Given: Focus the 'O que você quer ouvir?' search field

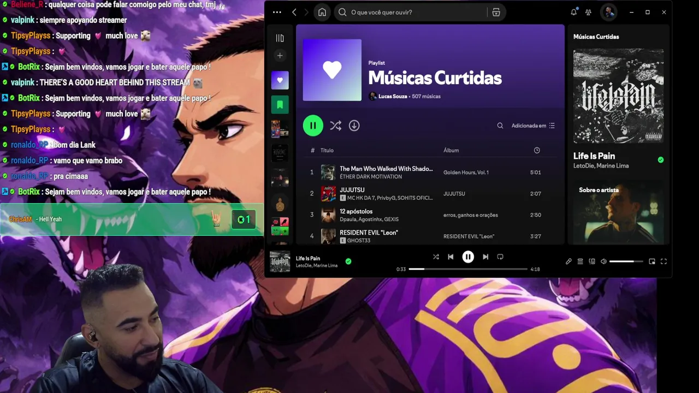Looking at the screenshot, I should click(x=412, y=12).
